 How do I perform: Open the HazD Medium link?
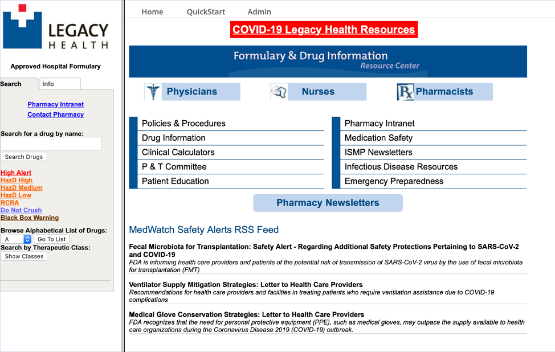[22, 187]
